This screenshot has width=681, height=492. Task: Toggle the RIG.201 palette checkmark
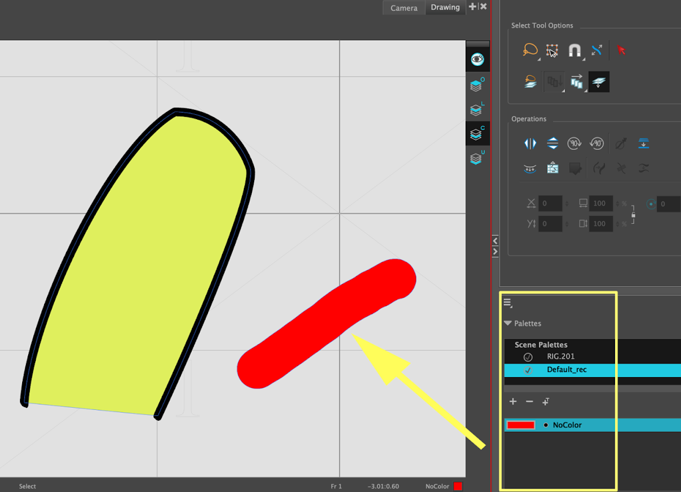[x=528, y=357]
